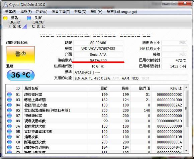Select the 硬碟使用時數 attribute row
Viewport: 194px width, 159px height.
point(95,121)
